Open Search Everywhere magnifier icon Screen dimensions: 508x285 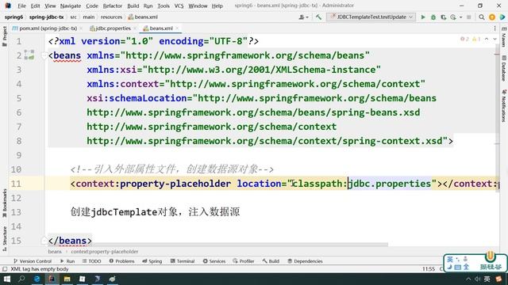(x=482, y=17)
